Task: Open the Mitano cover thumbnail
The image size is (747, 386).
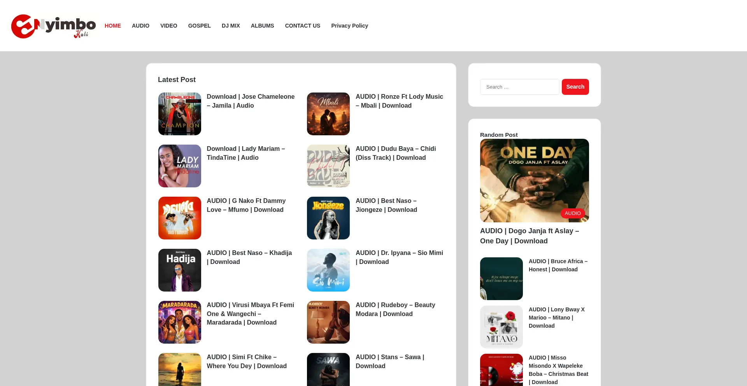Action: click(x=502, y=327)
